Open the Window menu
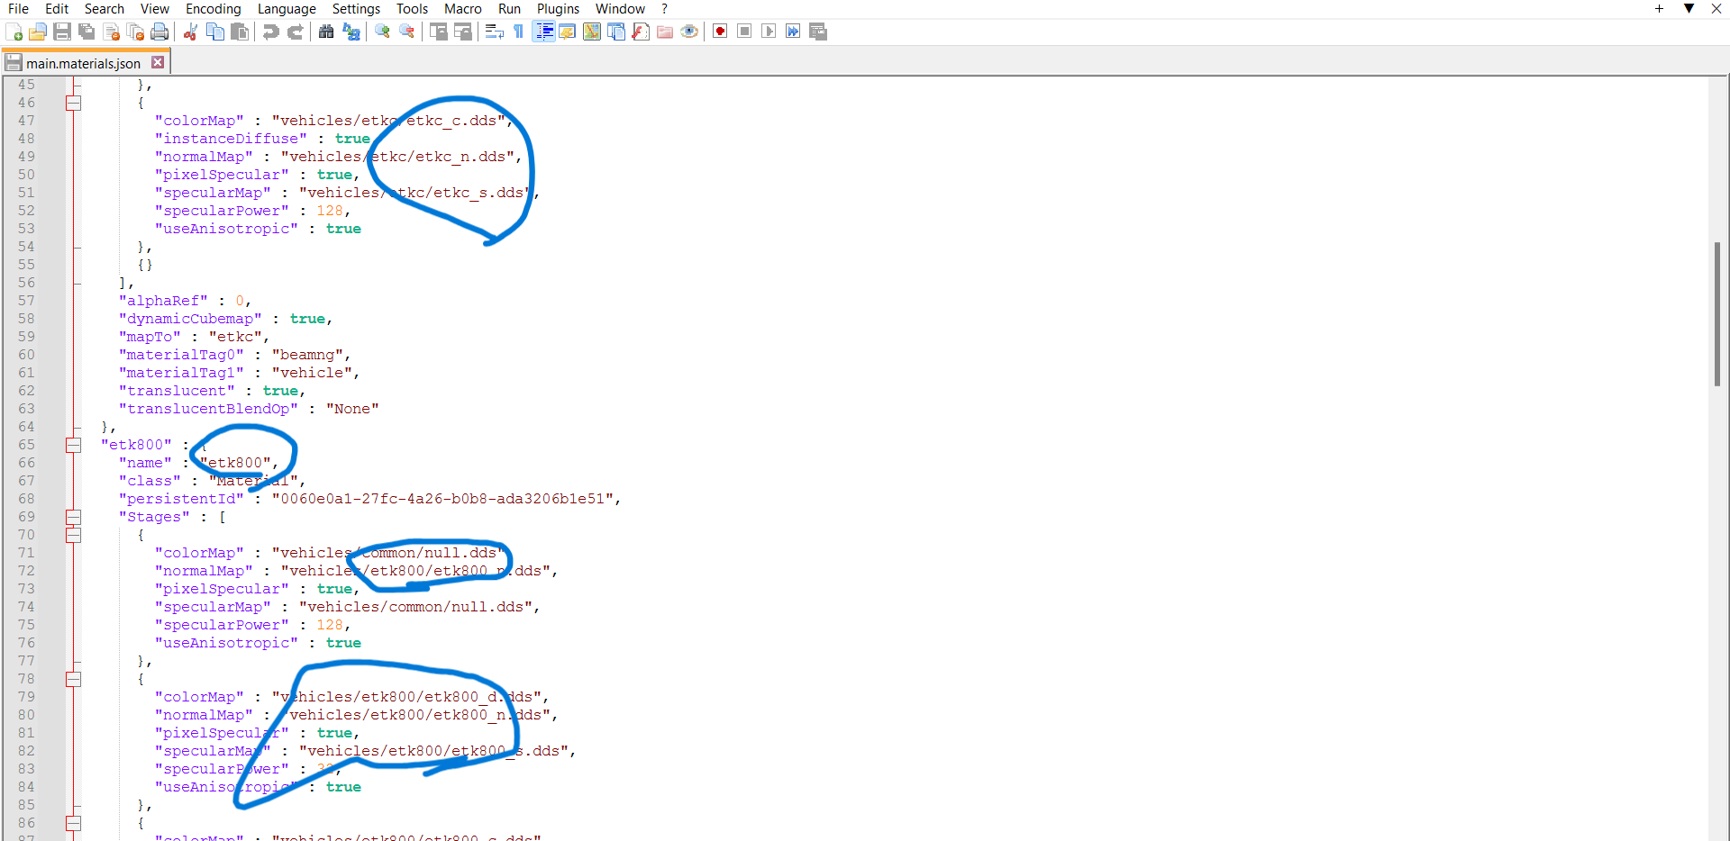The image size is (1730, 841). (x=620, y=9)
